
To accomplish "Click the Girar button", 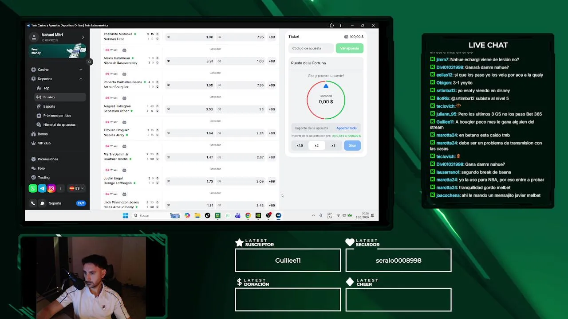I will coord(352,145).
